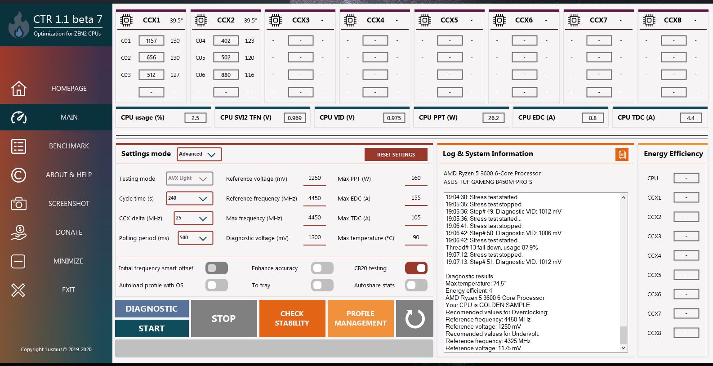Click the Benchmark list icon
Image resolution: width=713 pixels, height=366 pixels.
pyautogui.click(x=18, y=146)
